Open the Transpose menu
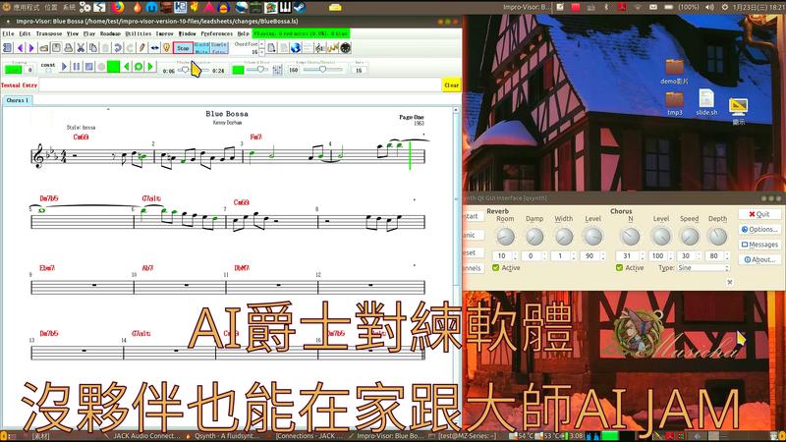This screenshot has height=442, width=786. 49,33
